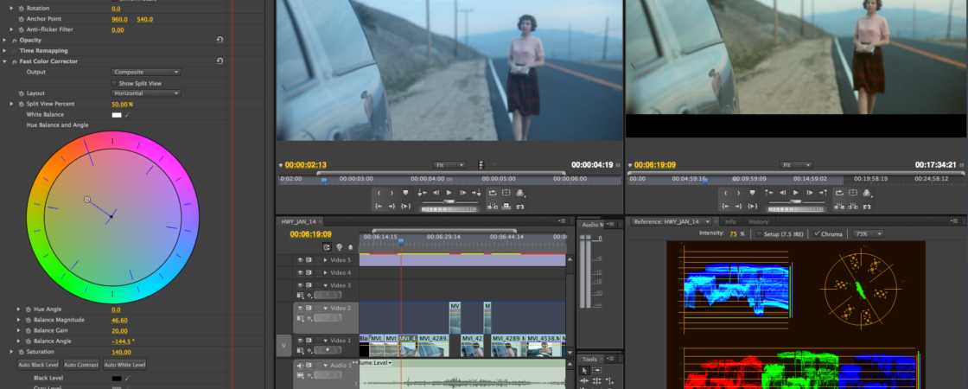Image resolution: width=968 pixels, height=389 pixels.
Task: Toggle animation stopwatch for Saturation
Action: coord(21,352)
